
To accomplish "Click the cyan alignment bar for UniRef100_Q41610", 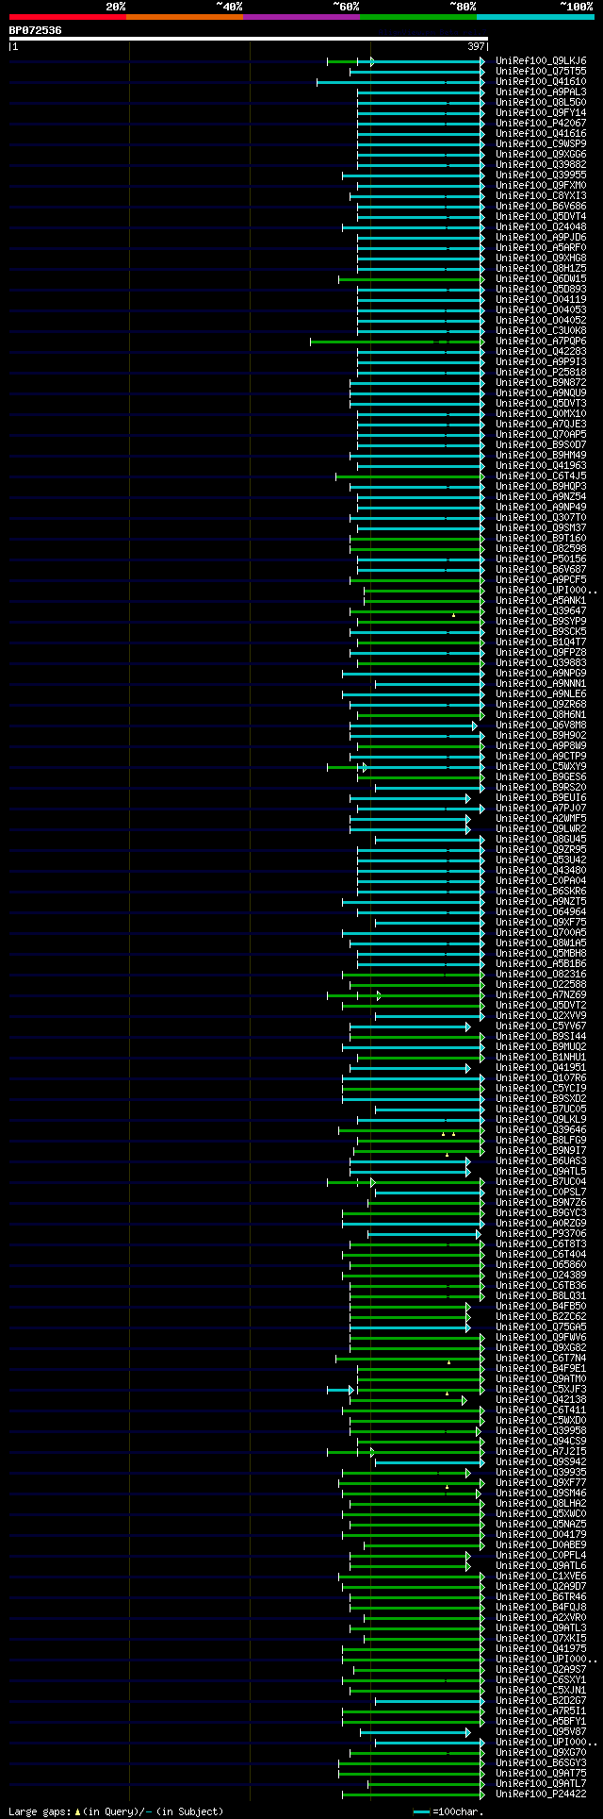I will (x=400, y=82).
